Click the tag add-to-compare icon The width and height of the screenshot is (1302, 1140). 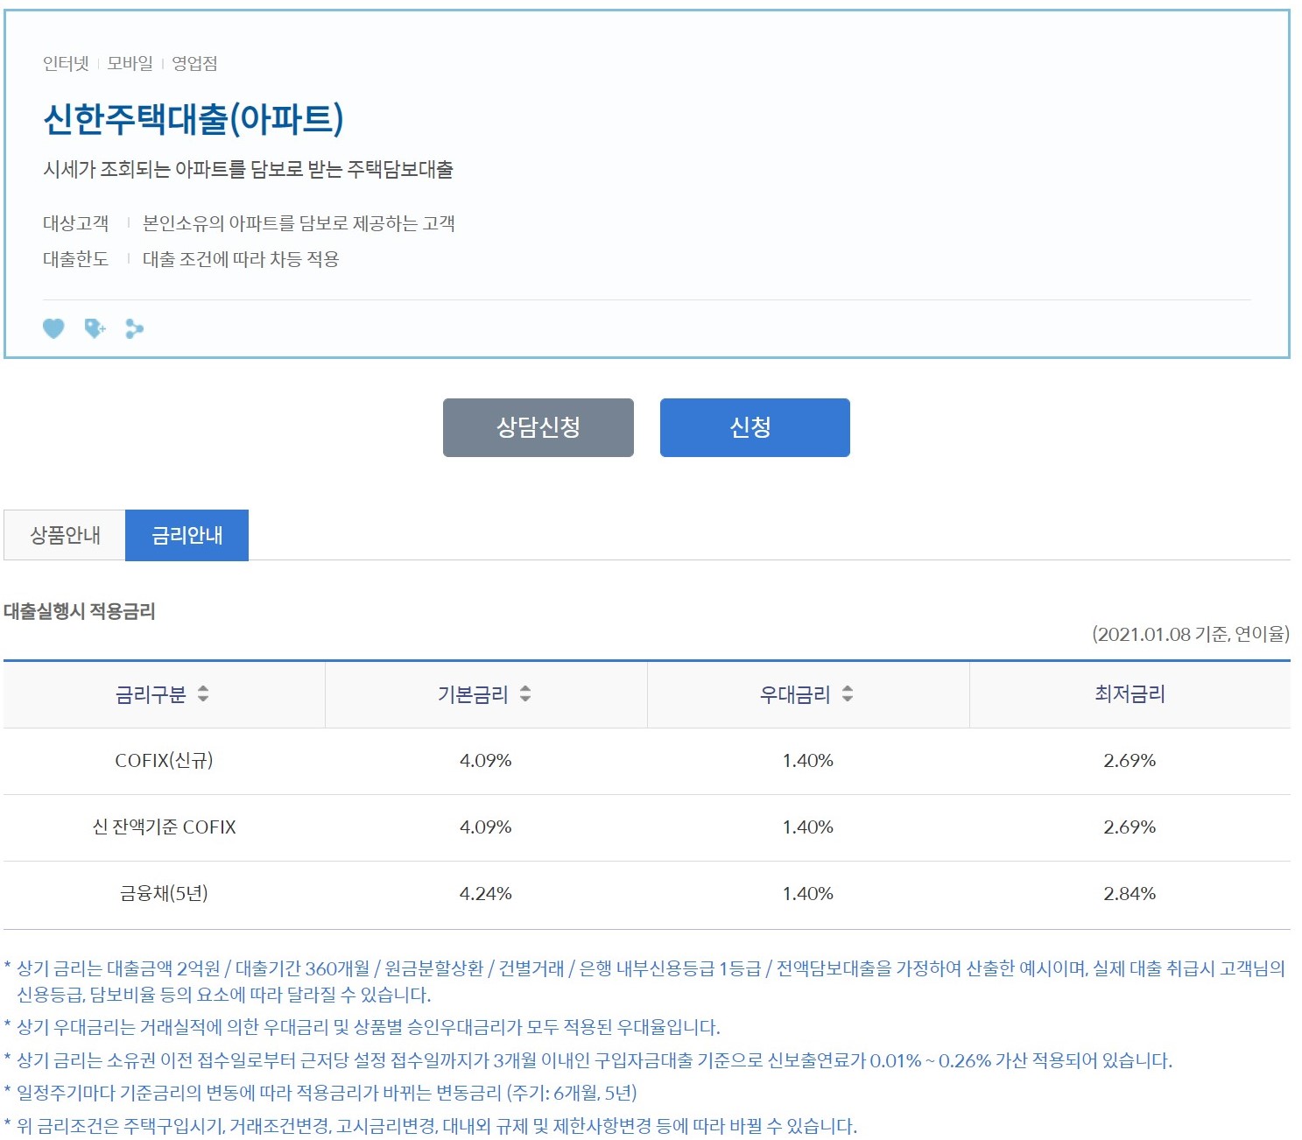coord(95,328)
